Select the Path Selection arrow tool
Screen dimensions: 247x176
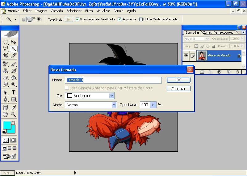(6, 92)
